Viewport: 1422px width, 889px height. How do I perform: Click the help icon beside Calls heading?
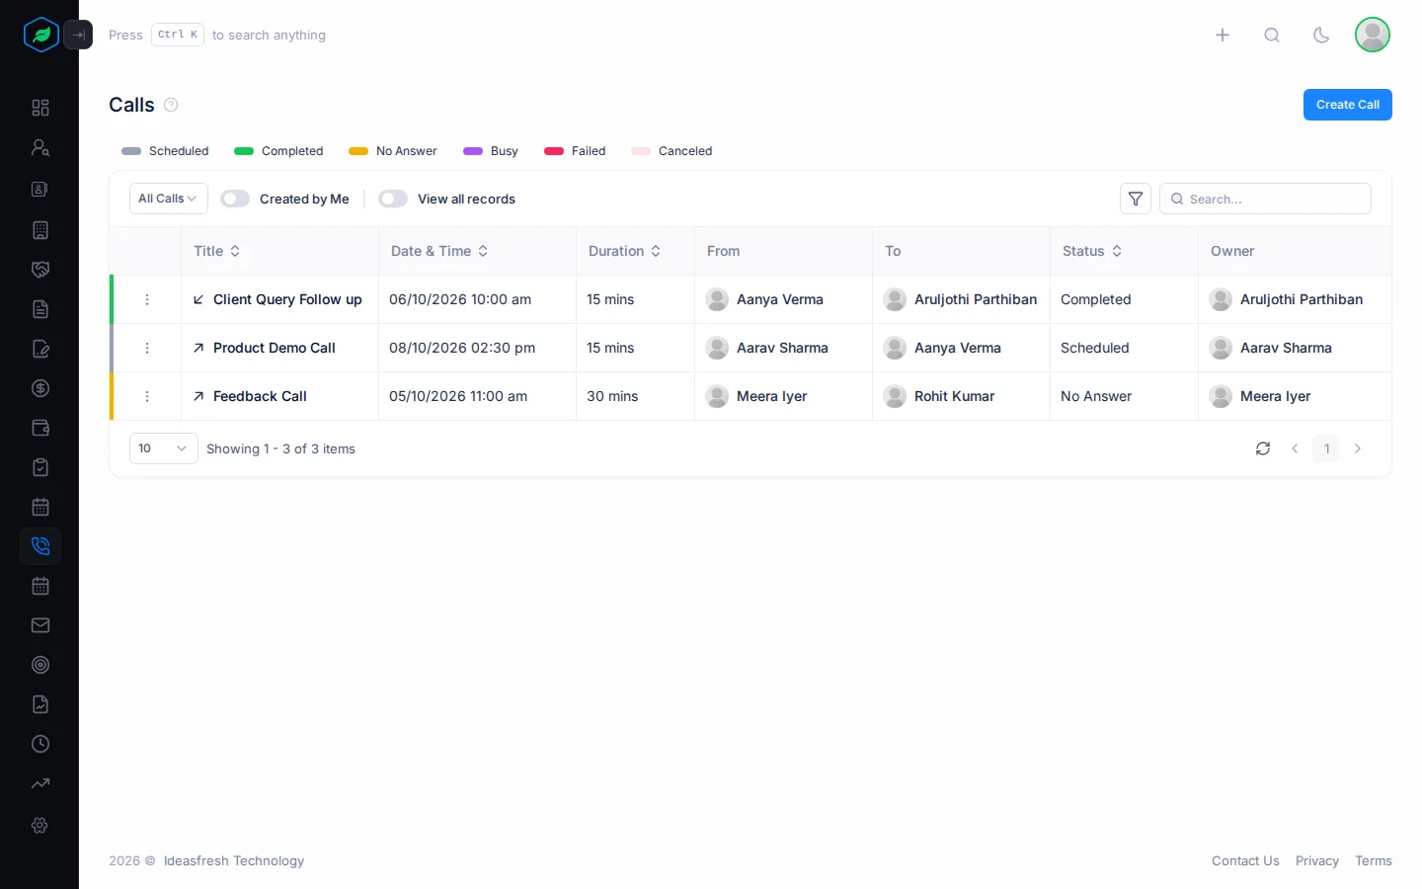pyautogui.click(x=171, y=105)
